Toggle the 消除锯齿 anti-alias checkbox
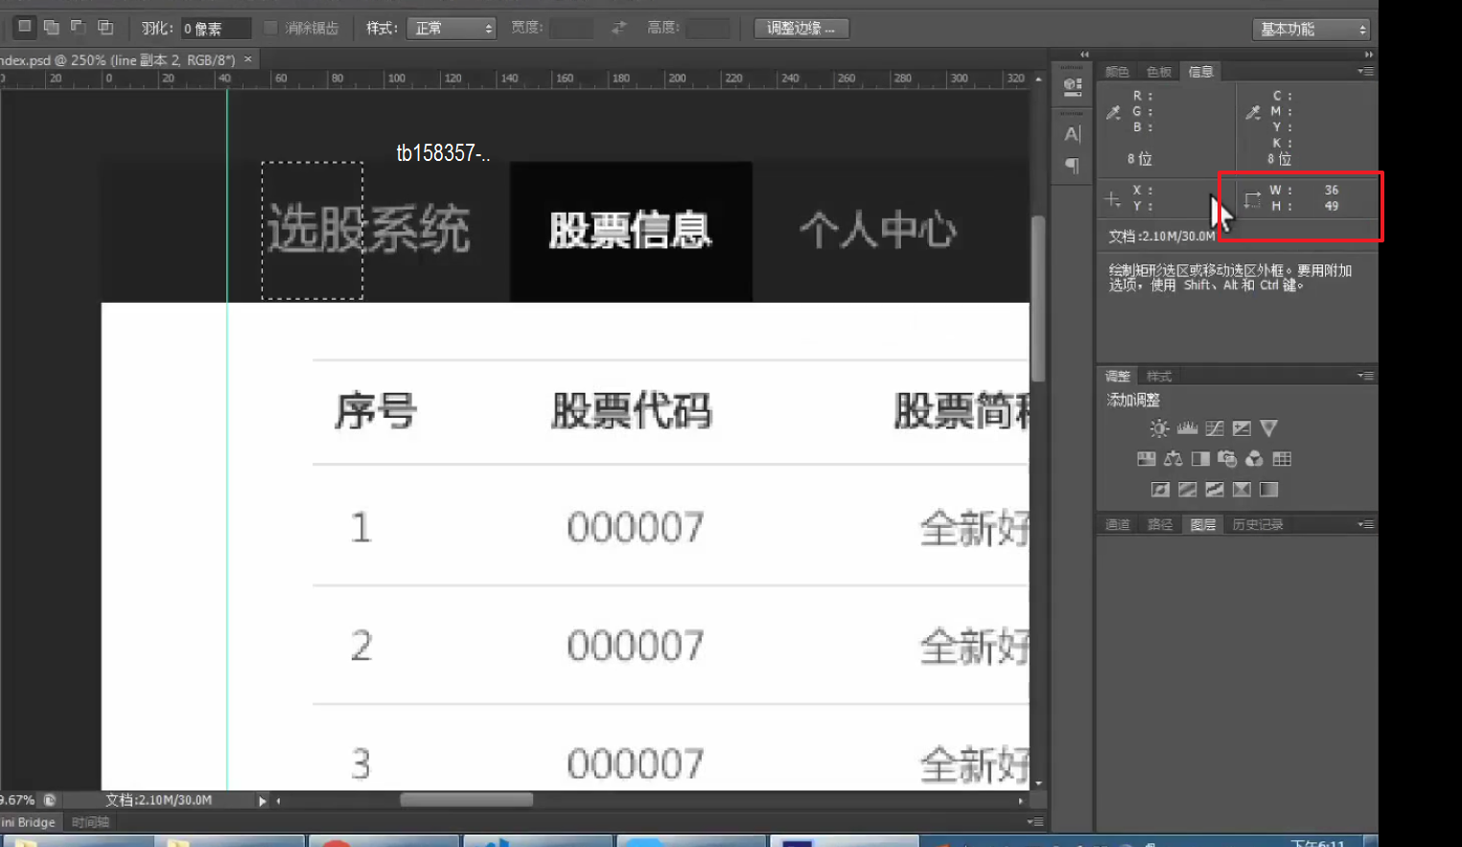 (270, 28)
